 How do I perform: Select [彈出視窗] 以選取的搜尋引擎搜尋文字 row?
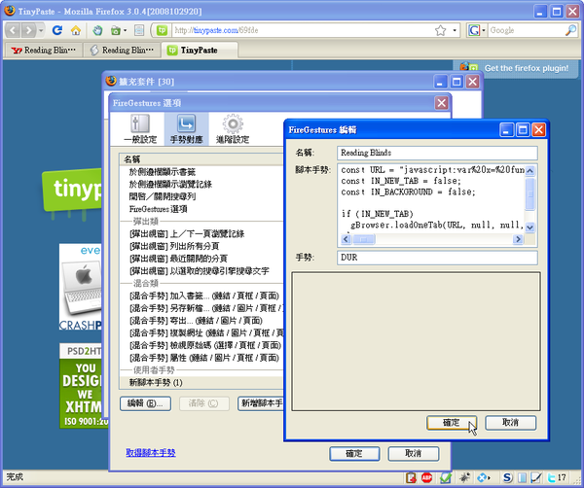[x=201, y=271]
